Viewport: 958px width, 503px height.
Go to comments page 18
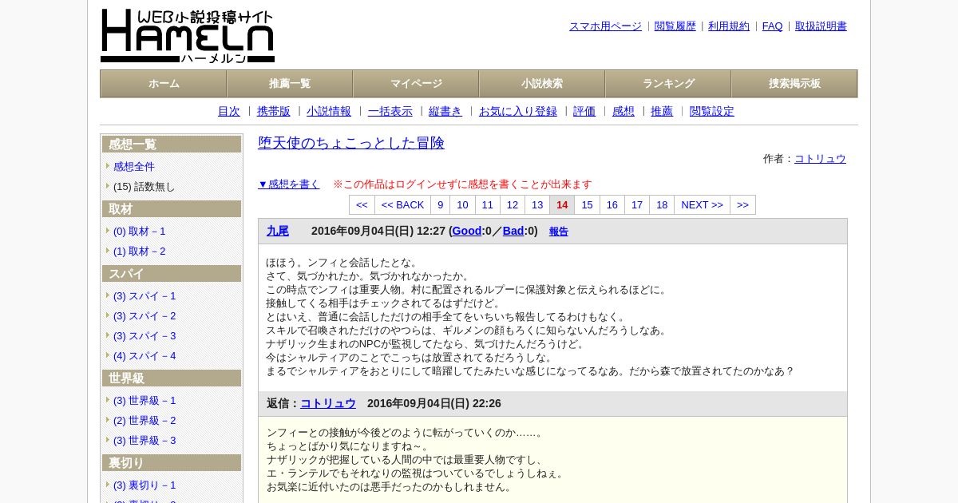pos(662,205)
